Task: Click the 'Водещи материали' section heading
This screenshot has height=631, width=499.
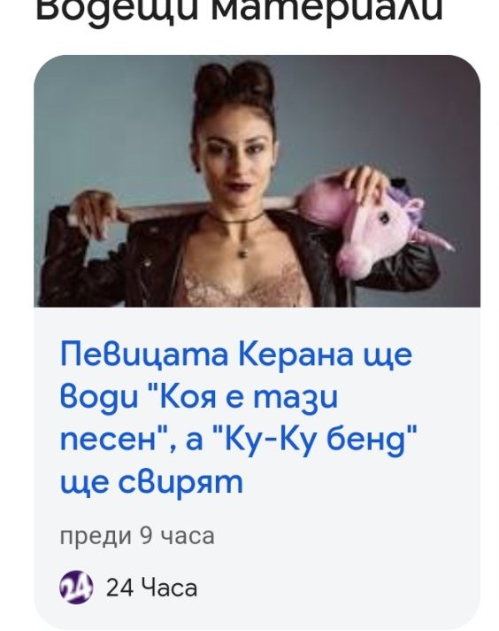Action: 240,12
